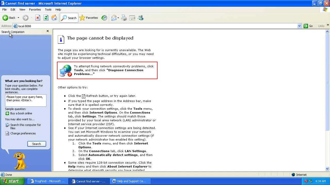Click the Edit page toolbar icon
This screenshot has width=330, height=185.
[132, 18]
